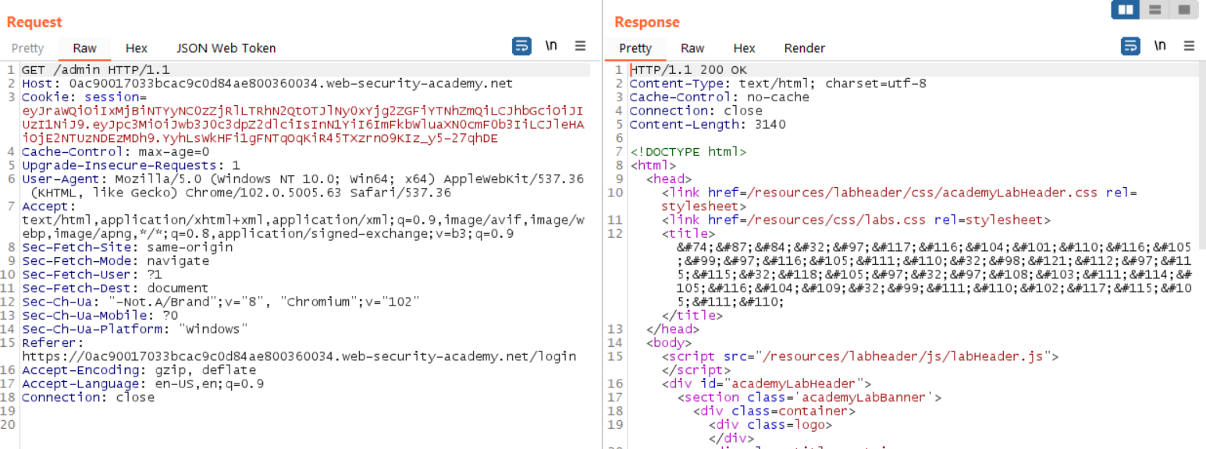The height and width of the screenshot is (449, 1206).
Task: Click the 'div class=container' line
Action: (774, 411)
